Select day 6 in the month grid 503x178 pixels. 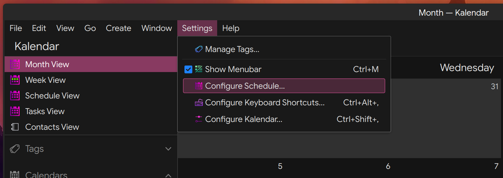tap(388, 166)
